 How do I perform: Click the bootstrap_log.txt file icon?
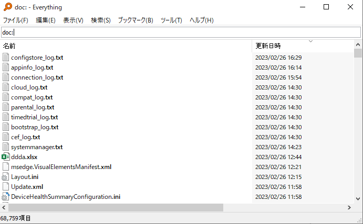6,127
